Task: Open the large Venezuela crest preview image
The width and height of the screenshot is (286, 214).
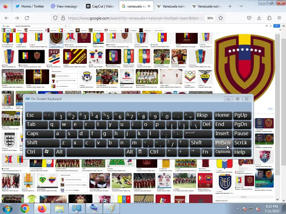Action: point(244,67)
